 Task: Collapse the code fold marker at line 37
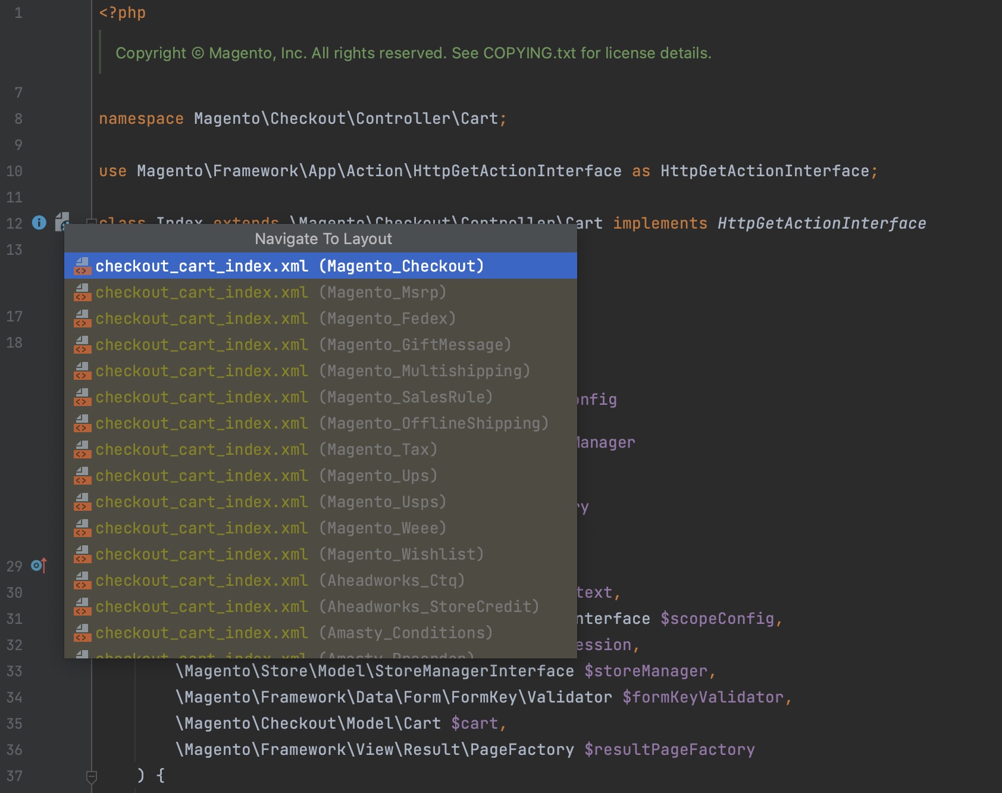click(92, 776)
